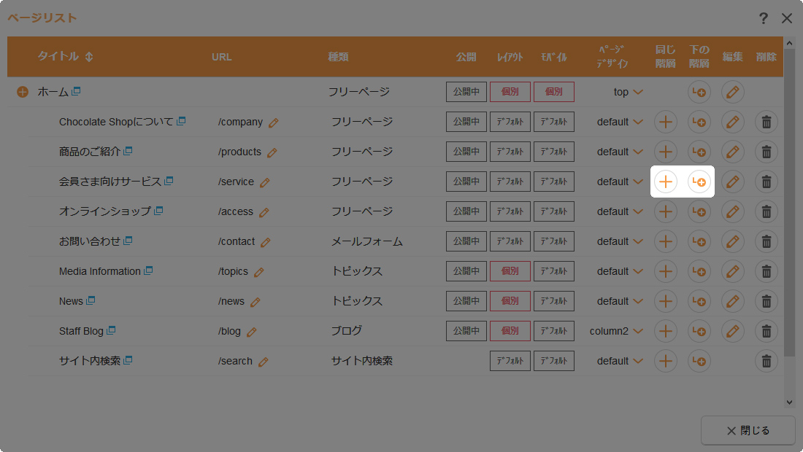This screenshot has width=803, height=452.
Task: Edit the /contact URL pencil icon
Action: [x=265, y=242]
